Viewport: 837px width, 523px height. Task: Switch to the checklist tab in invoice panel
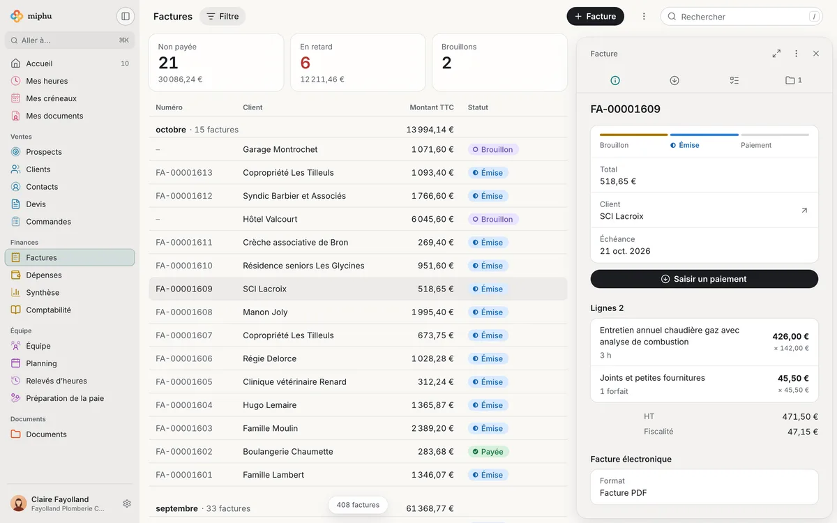point(734,80)
